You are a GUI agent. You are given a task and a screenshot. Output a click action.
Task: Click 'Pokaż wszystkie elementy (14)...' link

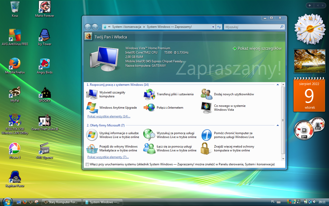pyautogui.click(x=109, y=116)
